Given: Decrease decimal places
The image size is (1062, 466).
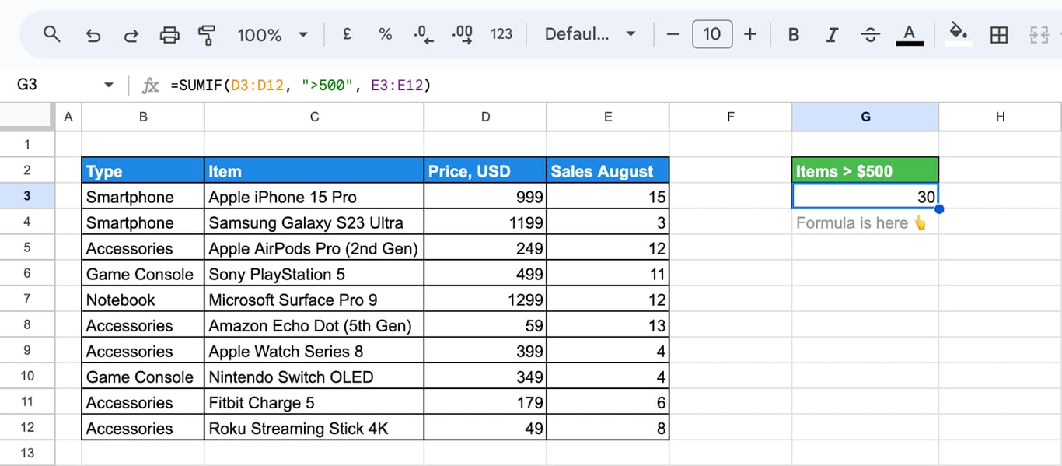Looking at the screenshot, I should [x=424, y=34].
